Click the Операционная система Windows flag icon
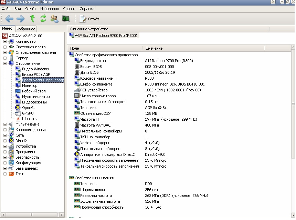 [11, 52]
